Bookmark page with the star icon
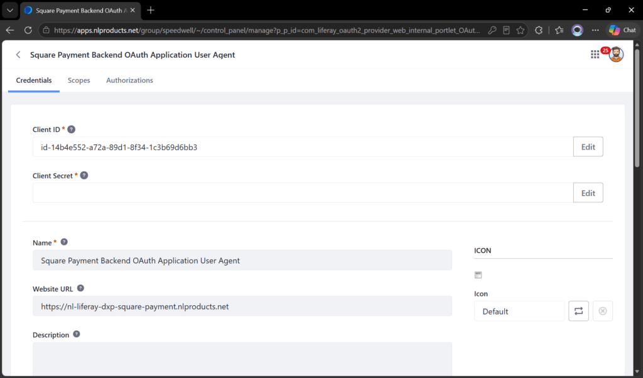This screenshot has width=643, height=378. click(x=521, y=30)
